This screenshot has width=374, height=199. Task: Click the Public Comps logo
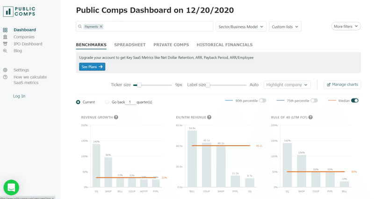[x=19, y=11]
